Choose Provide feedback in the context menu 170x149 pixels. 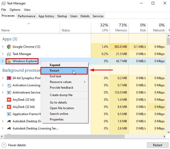click(64, 88)
